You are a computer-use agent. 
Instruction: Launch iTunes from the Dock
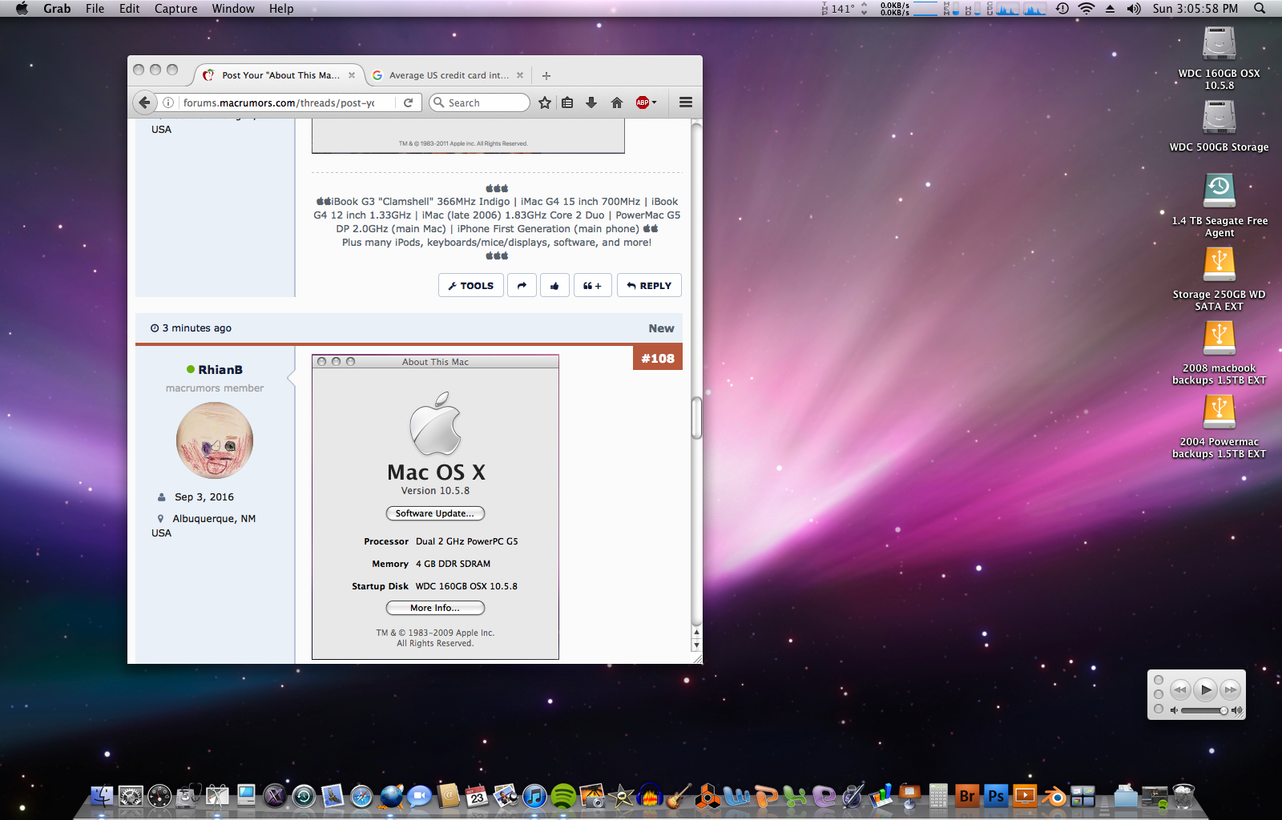(x=534, y=796)
